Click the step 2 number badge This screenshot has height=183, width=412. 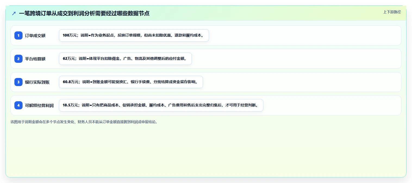18,59
